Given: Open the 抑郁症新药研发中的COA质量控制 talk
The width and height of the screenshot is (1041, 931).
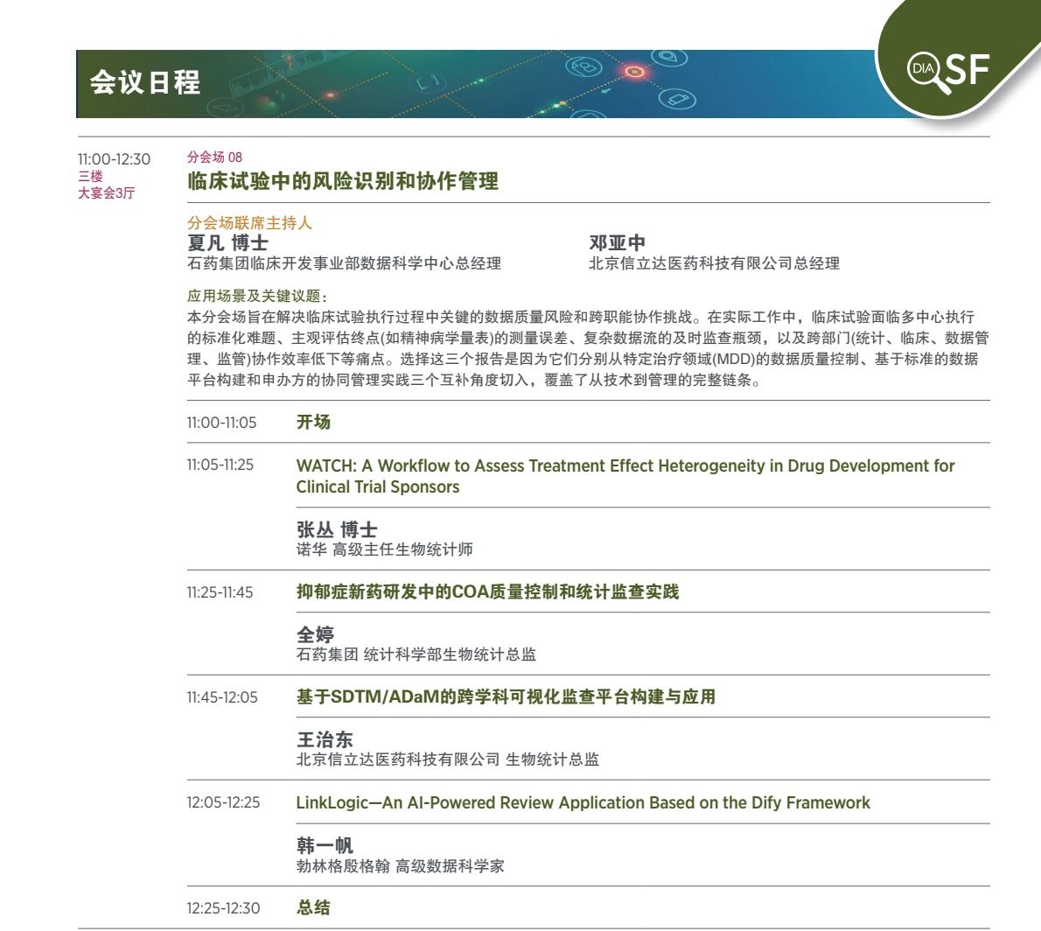Looking at the screenshot, I should click(487, 592).
